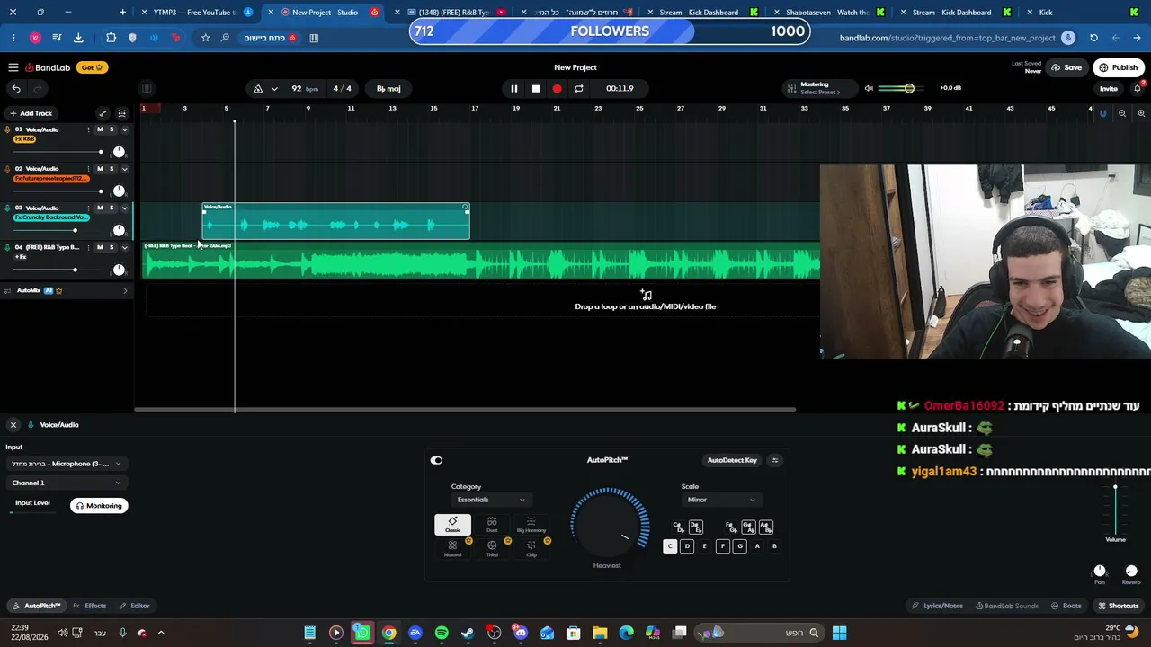This screenshot has height=647, width=1151.
Task: Toggle the loop cycle button
Action: 579,88
